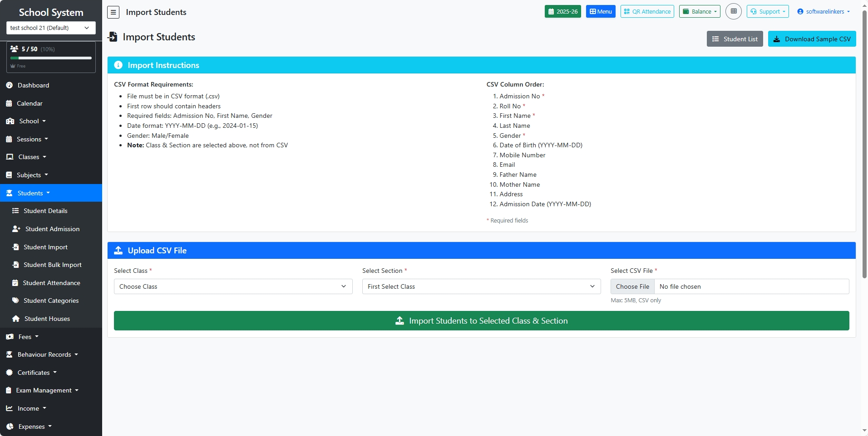Expand the Exam Management sidebar menu
The image size is (868, 436).
click(x=44, y=390)
